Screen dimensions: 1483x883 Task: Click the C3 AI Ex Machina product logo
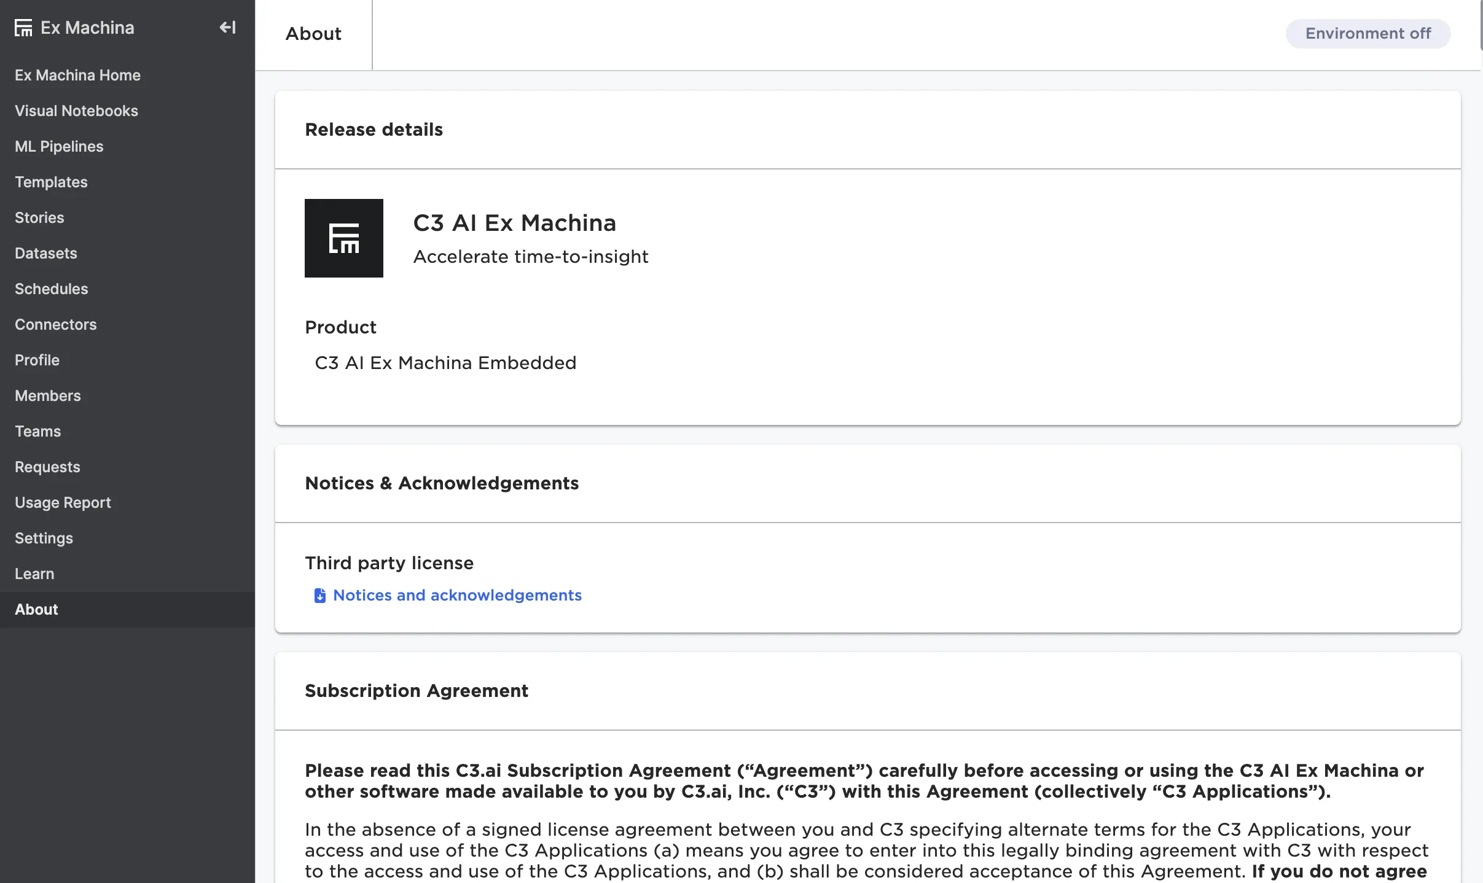tap(343, 238)
